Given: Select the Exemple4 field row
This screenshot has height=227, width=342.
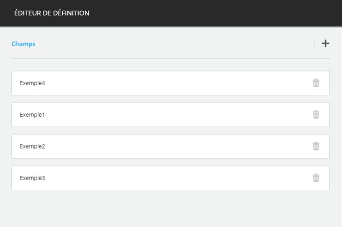Looking at the screenshot, I should tap(170, 83).
